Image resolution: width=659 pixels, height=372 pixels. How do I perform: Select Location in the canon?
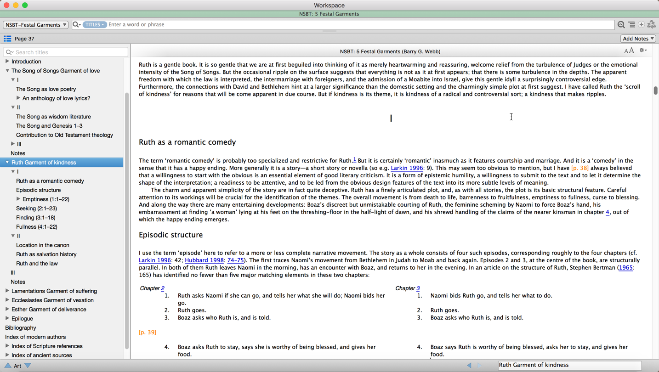tap(43, 245)
